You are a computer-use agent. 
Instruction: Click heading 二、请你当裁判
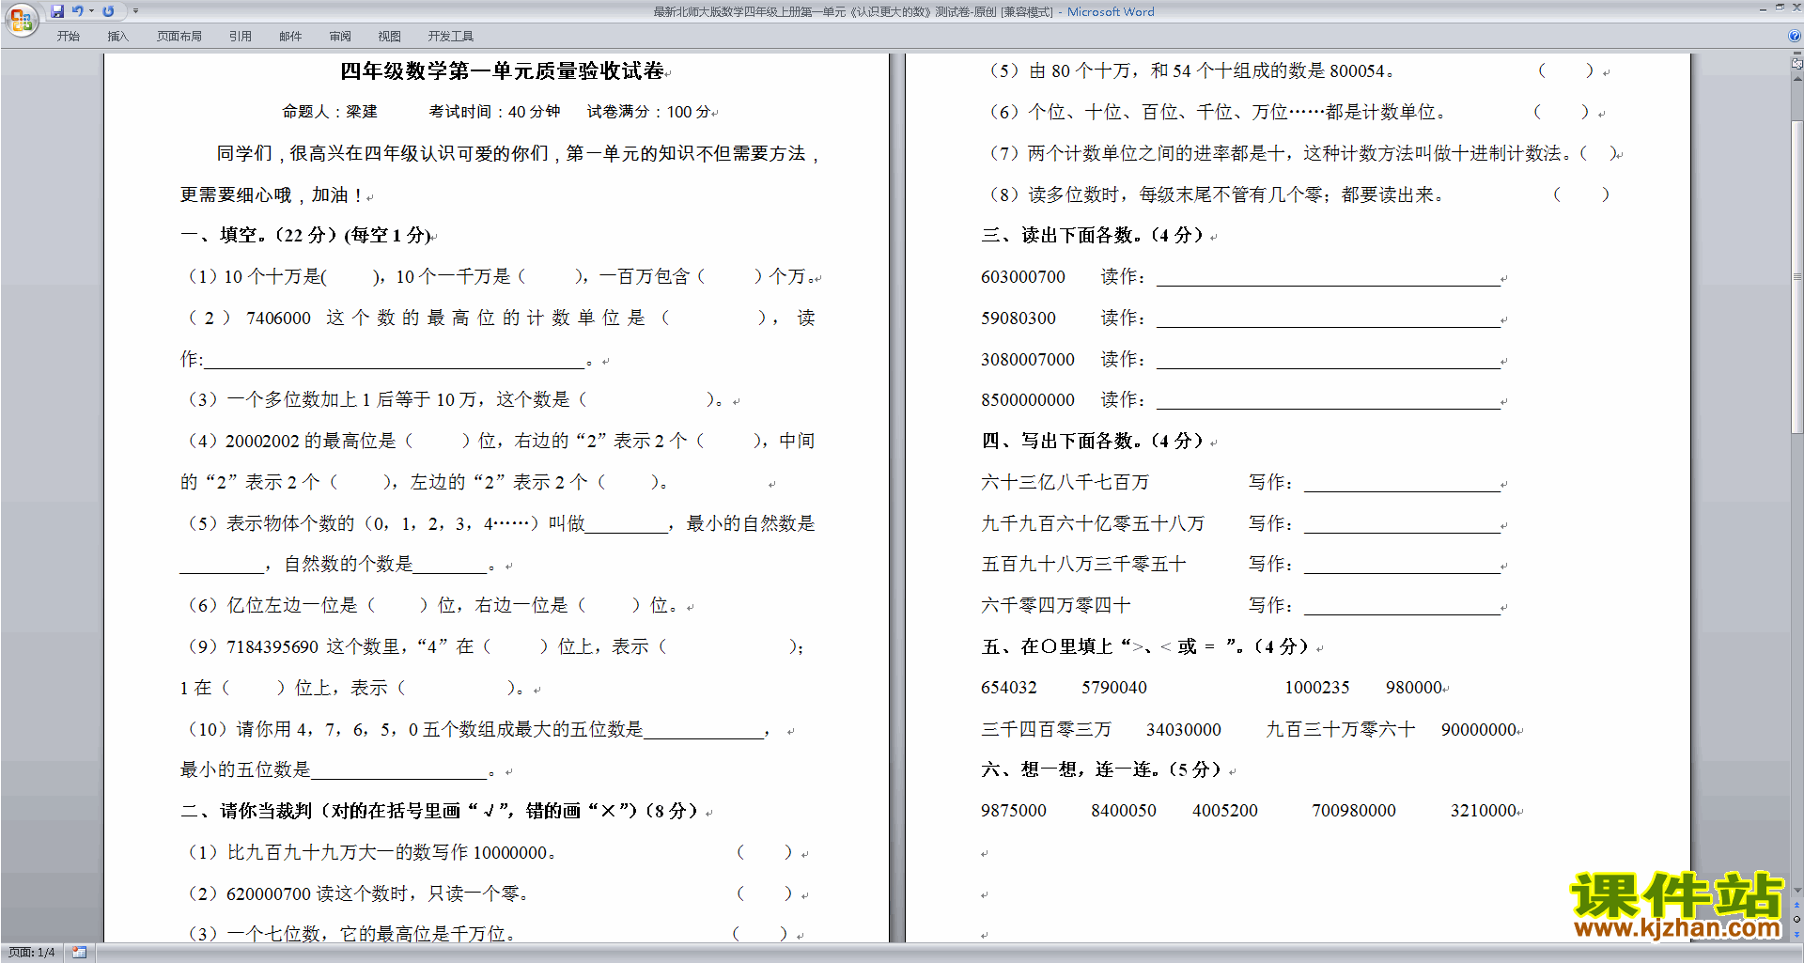pos(247,811)
